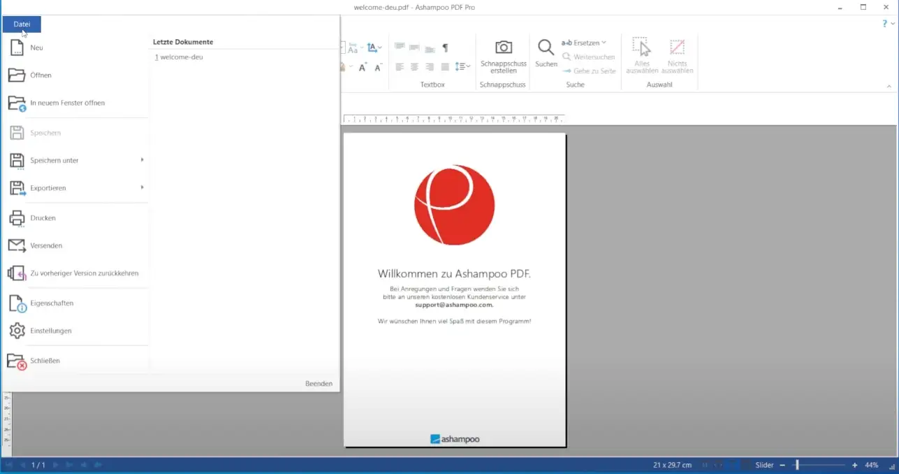Expand the Speichern unter submenu arrow
Viewport: 899px width, 474px height.
[x=142, y=160]
